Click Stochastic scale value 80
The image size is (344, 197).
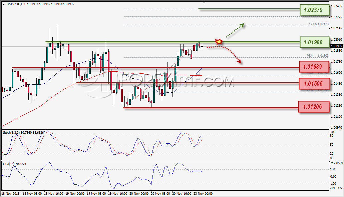[x=332, y=136]
